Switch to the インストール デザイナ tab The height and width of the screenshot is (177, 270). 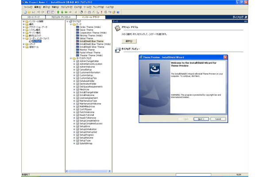[x=91, y=17]
